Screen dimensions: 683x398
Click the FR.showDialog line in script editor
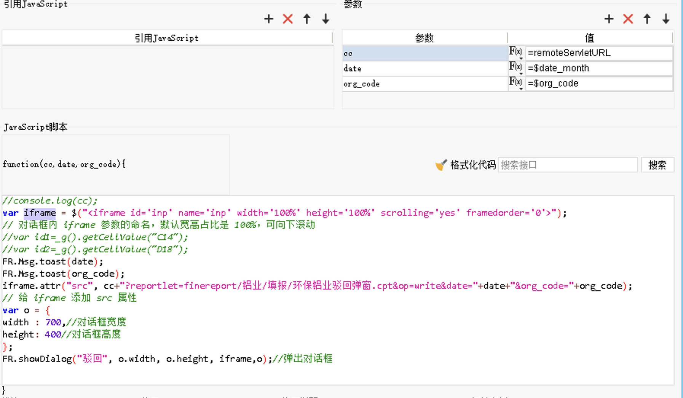pyautogui.click(x=168, y=359)
